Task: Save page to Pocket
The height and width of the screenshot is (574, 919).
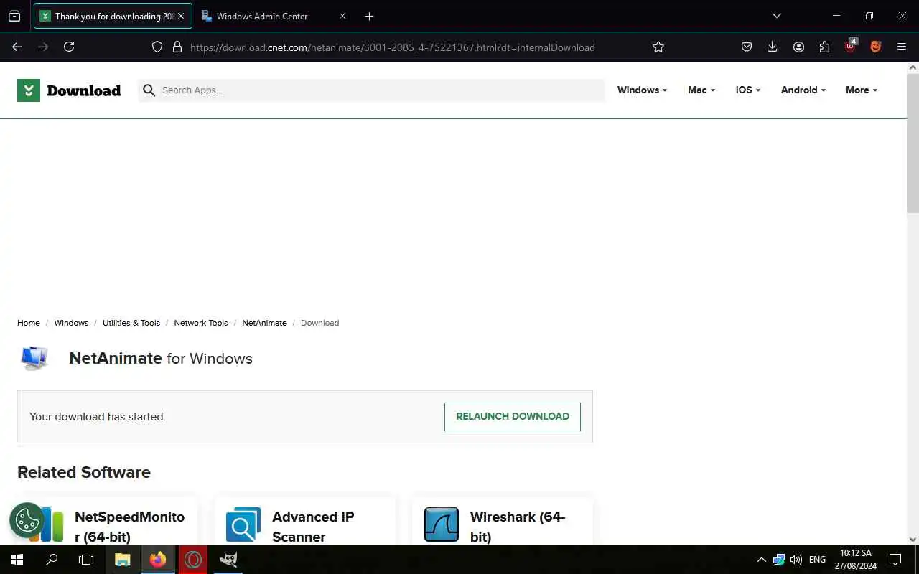Action: (747, 47)
